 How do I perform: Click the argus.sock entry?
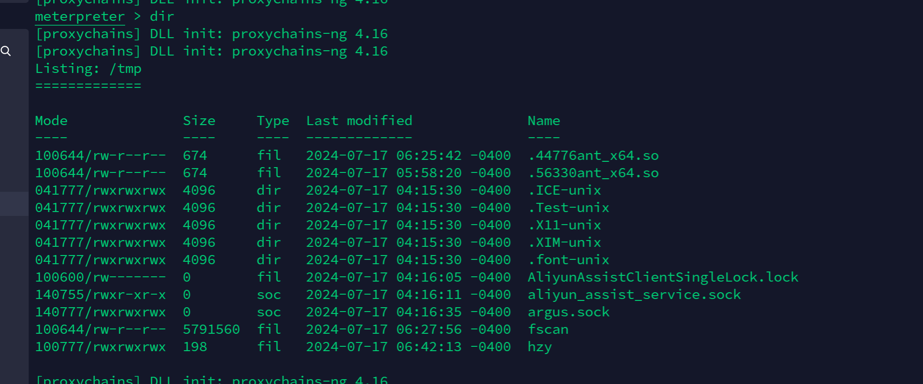pyautogui.click(x=569, y=313)
